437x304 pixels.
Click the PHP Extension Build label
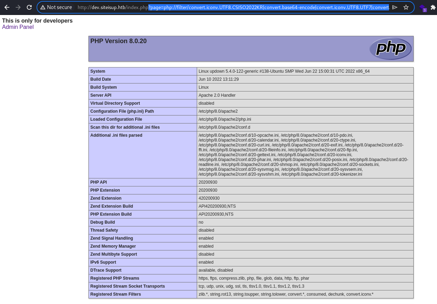(111, 214)
